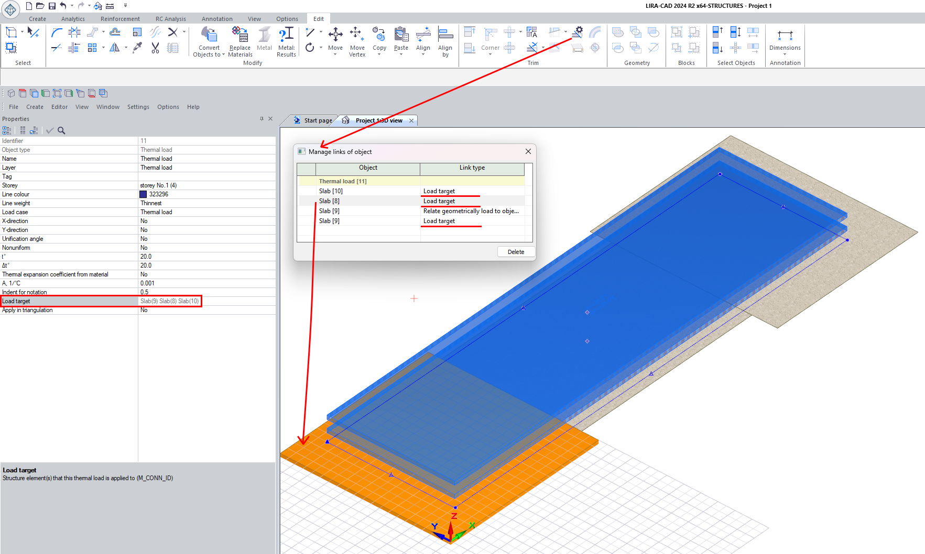The height and width of the screenshot is (554, 925).
Task: Click the Line colour swatch
Action: [143, 194]
